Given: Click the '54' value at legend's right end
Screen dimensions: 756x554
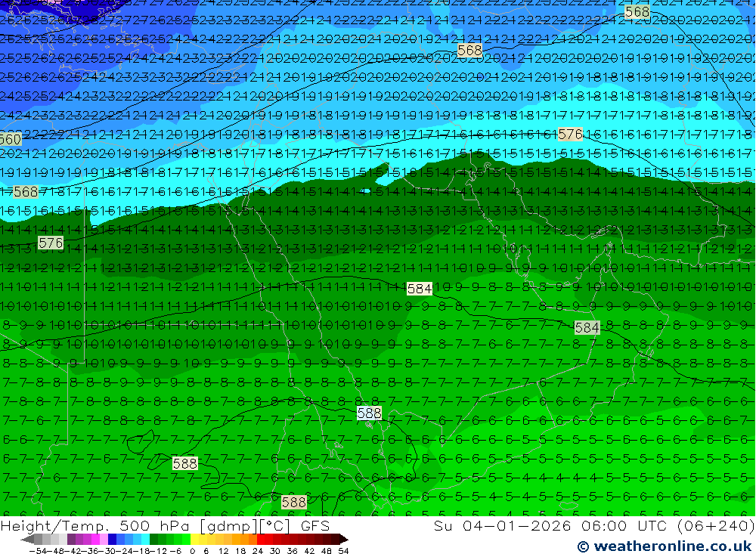Looking at the screenshot, I should tap(343, 551).
